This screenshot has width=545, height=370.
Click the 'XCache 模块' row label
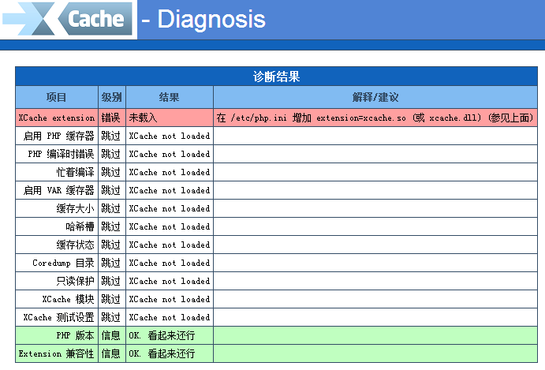click(68, 299)
